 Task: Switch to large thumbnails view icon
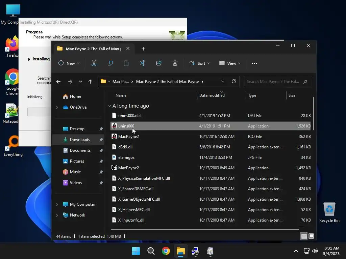311,236
